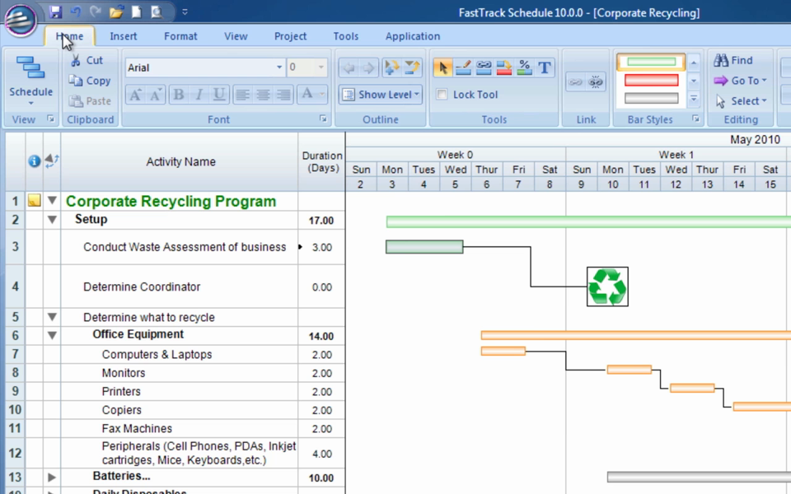Viewport: 791px width, 494px height.
Task: Click the Find button
Action: tap(733, 60)
